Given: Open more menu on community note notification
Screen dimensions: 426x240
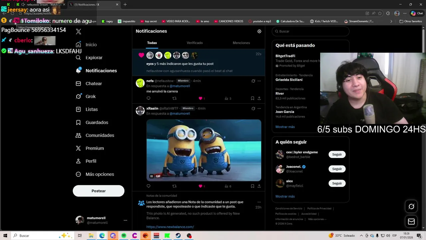Looking at the screenshot, I should click(259, 202).
